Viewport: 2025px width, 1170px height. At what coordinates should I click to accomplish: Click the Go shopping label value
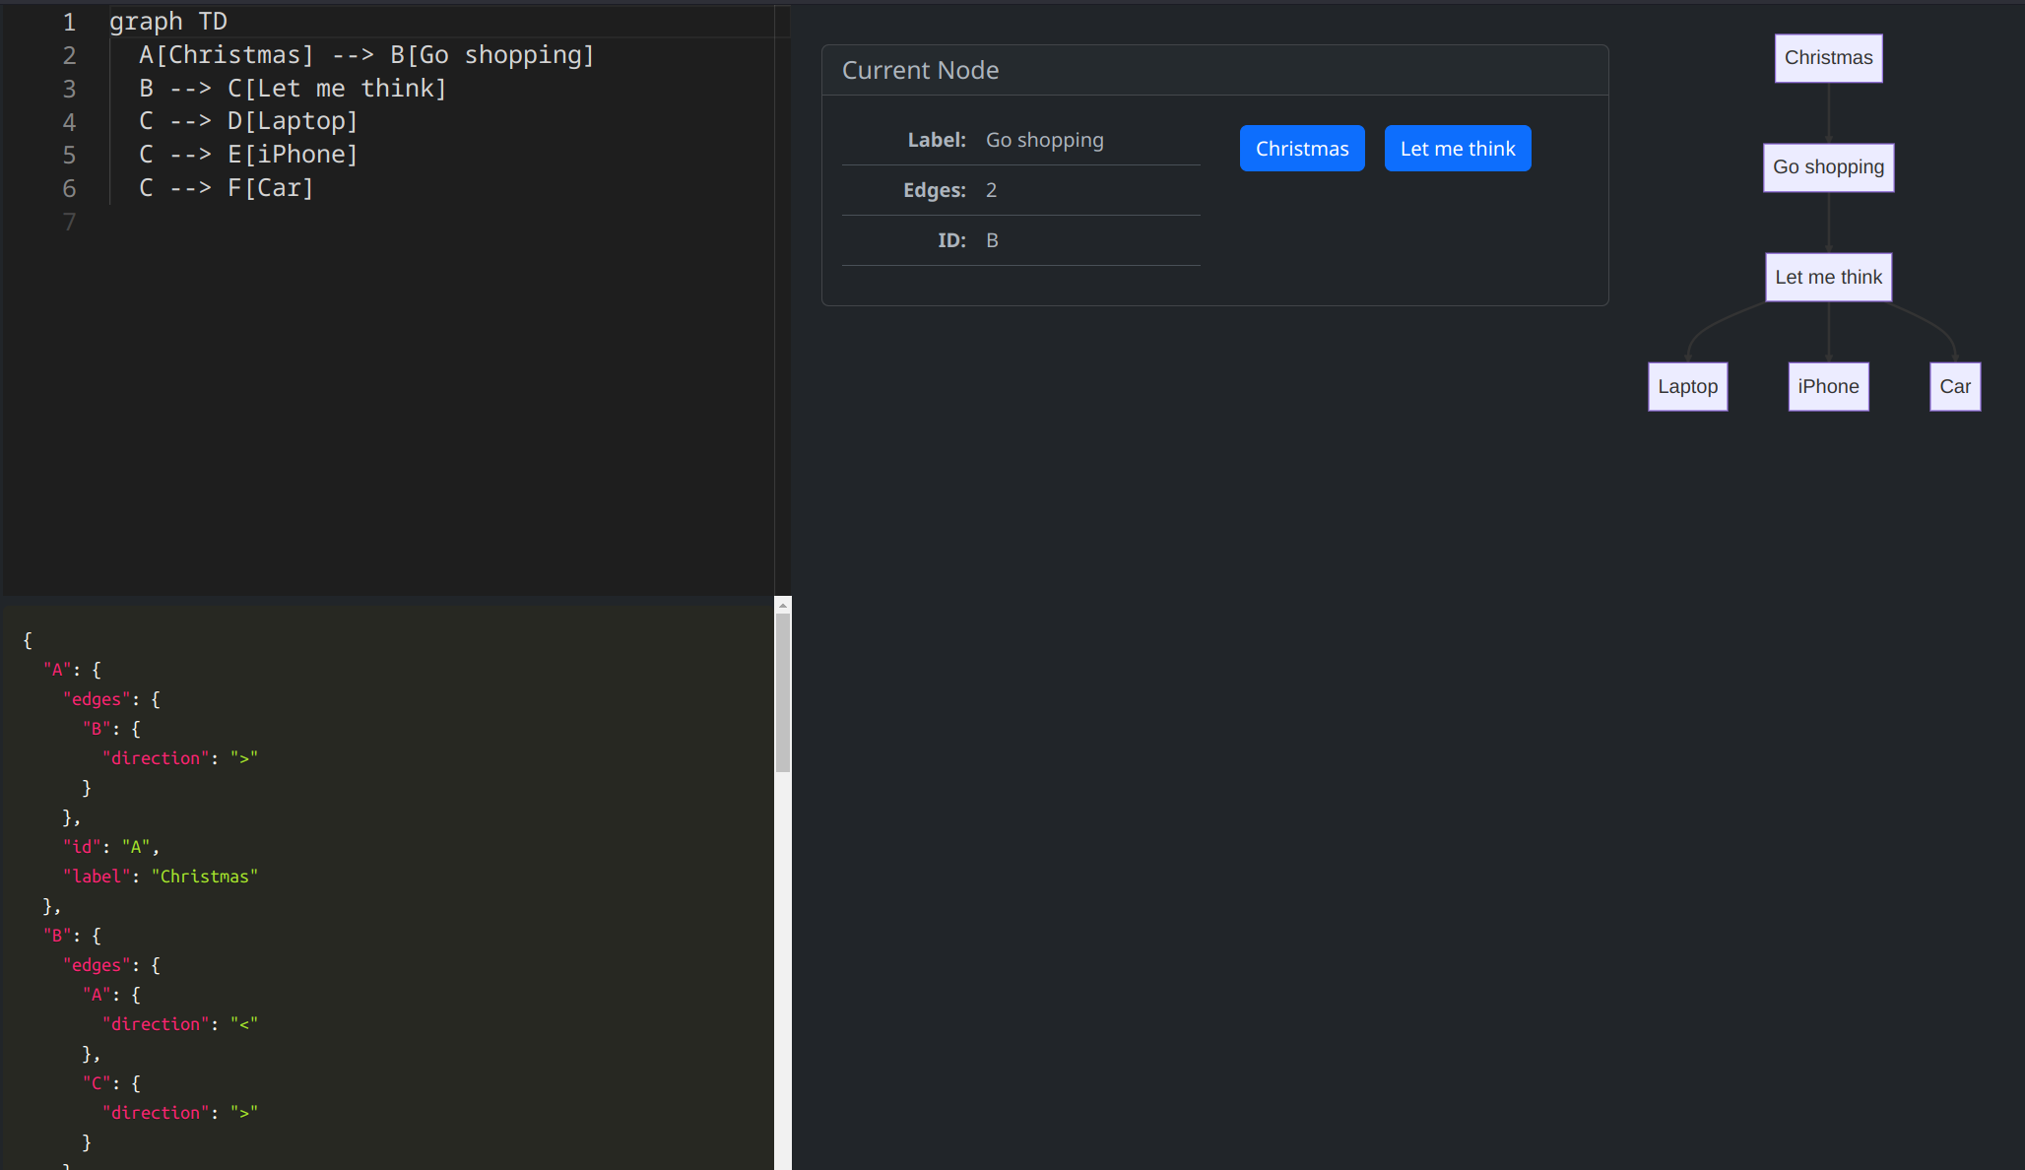(1044, 140)
